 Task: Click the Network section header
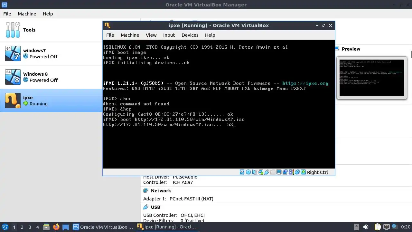tap(161, 190)
